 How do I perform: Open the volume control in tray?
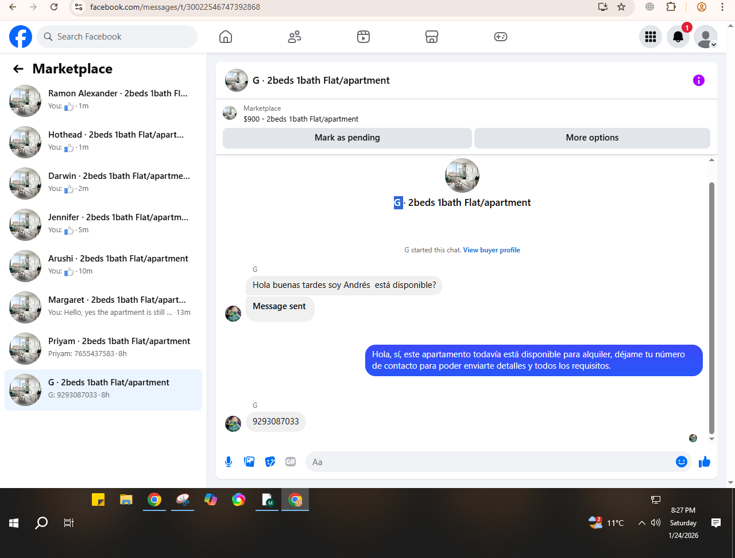point(656,523)
